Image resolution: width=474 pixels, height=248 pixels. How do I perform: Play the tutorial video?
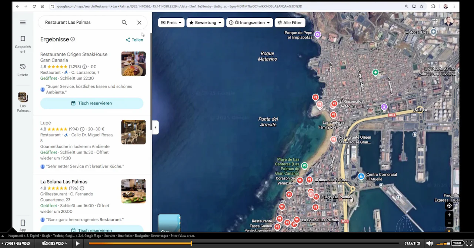point(78,244)
